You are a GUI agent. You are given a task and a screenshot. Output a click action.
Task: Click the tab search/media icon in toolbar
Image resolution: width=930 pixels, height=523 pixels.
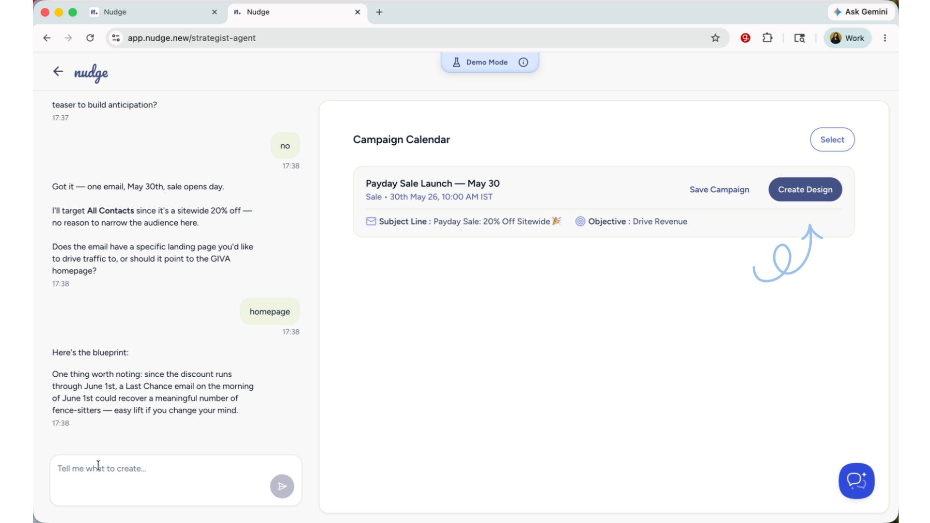799,38
